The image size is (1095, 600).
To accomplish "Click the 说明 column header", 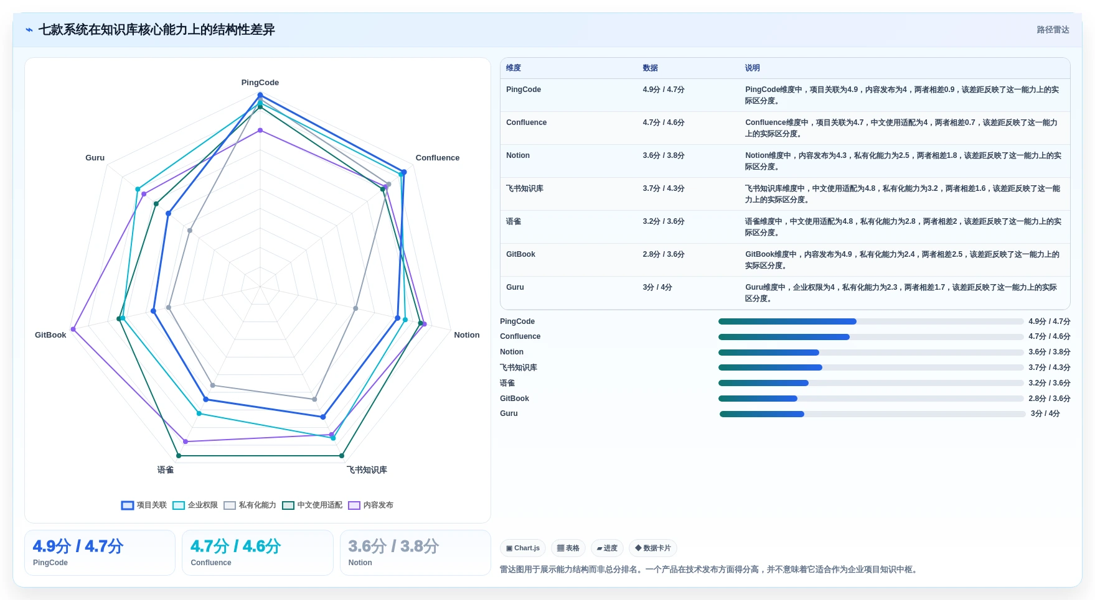I will (x=753, y=68).
